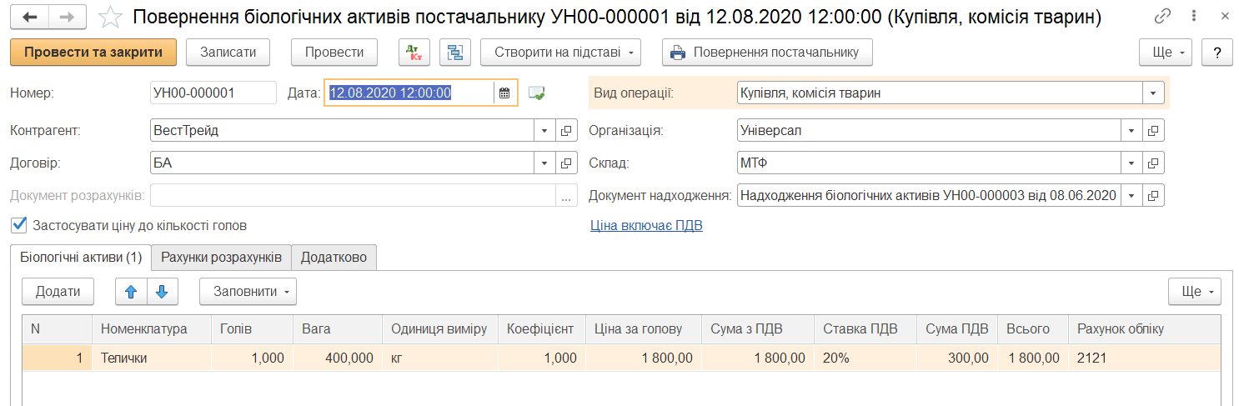
Task: Select Телички nomenclature cell
Action: point(152,358)
